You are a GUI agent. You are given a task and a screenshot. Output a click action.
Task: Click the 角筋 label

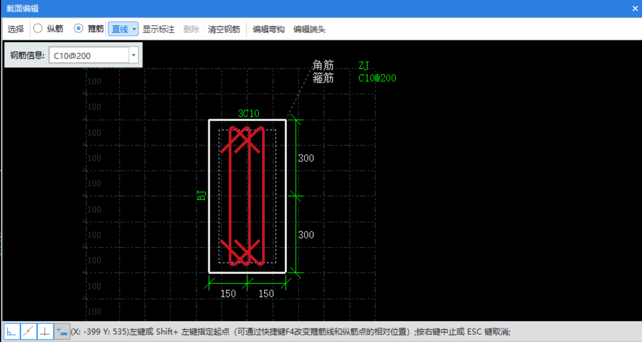click(323, 65)
